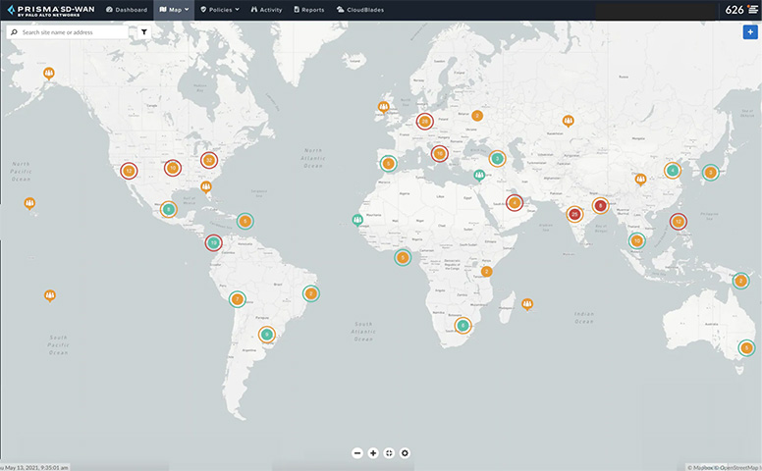Click the recenter map target icon
The width and height of the screenshot is (762, 471).
coord(389,452)
